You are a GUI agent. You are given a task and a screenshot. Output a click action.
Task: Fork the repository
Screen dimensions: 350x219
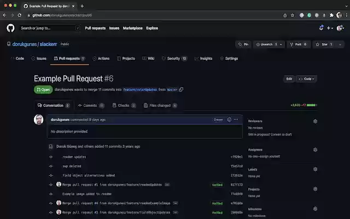pyautogui.click(x=298, y=44)
